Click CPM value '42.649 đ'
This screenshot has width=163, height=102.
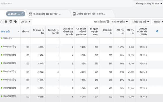coord(143,63)
